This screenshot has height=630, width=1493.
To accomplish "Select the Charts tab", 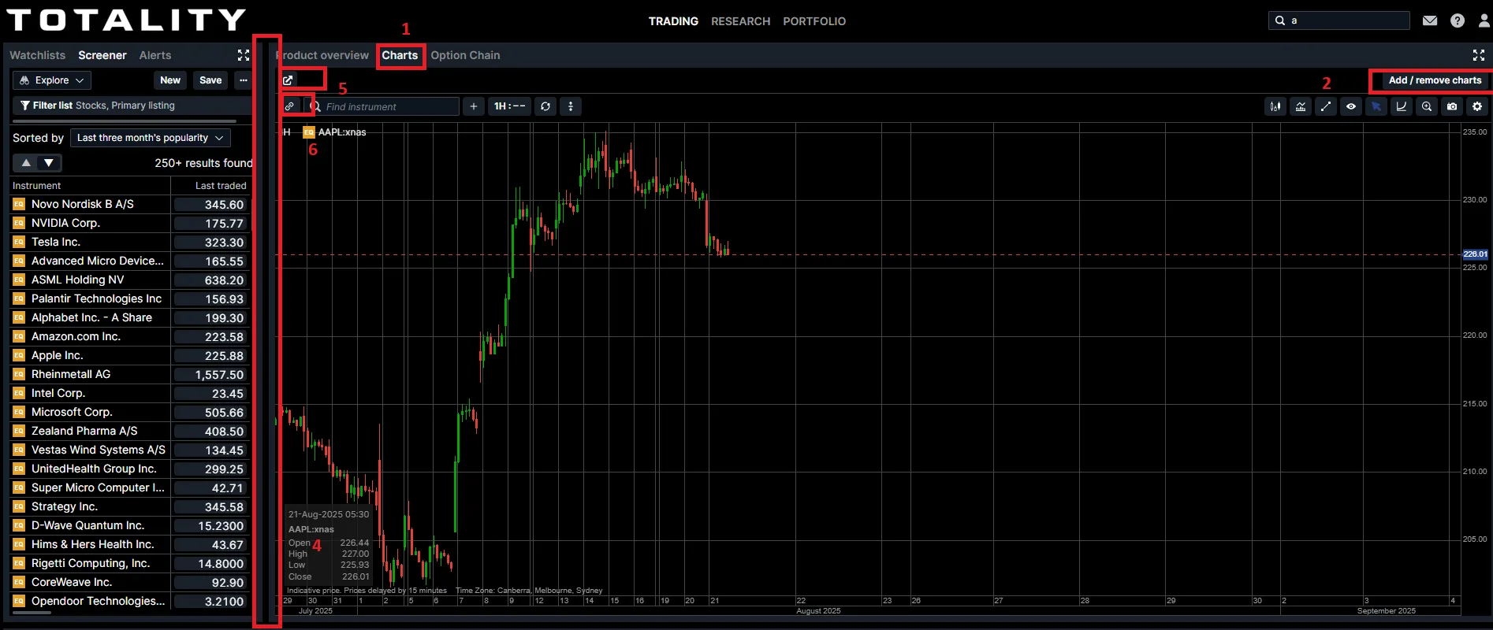I will tap(400, 55).
